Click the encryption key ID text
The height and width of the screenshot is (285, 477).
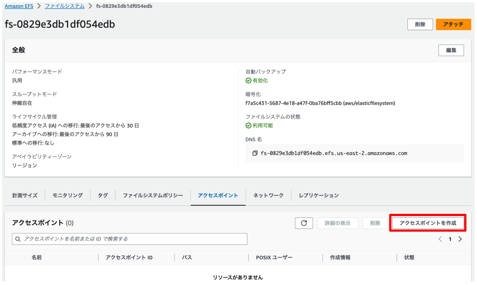320,103
